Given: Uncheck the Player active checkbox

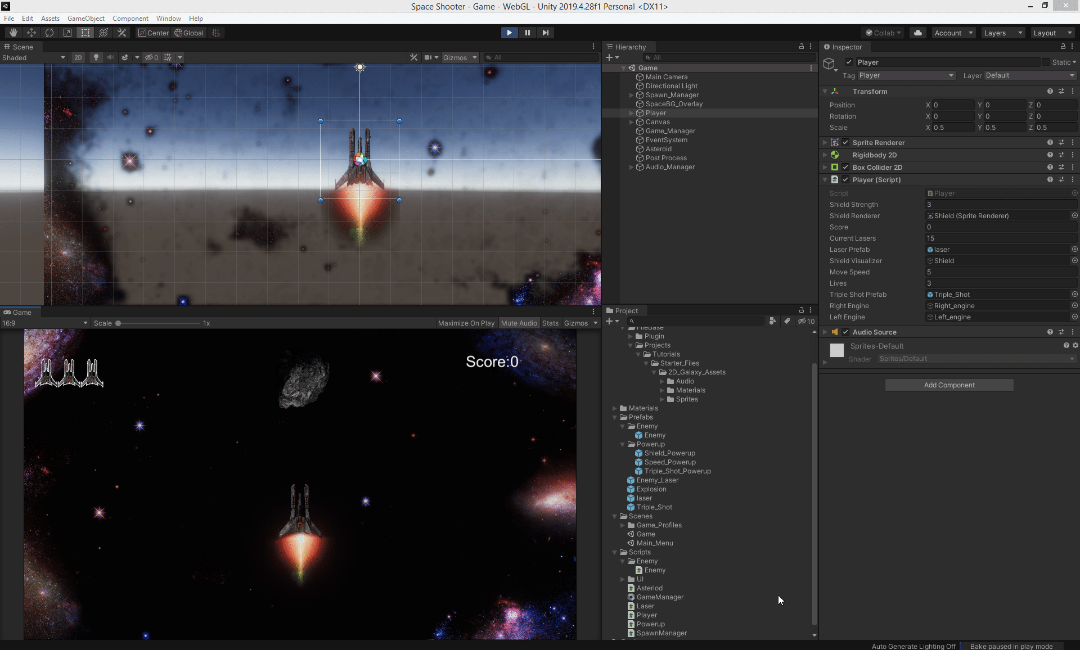Looking at the screenshot, I should [x=849, y=62].
